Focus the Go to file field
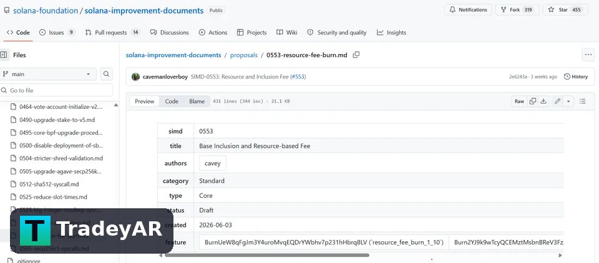The height and width of the screenshot is (263, 599). coord(56,90)
